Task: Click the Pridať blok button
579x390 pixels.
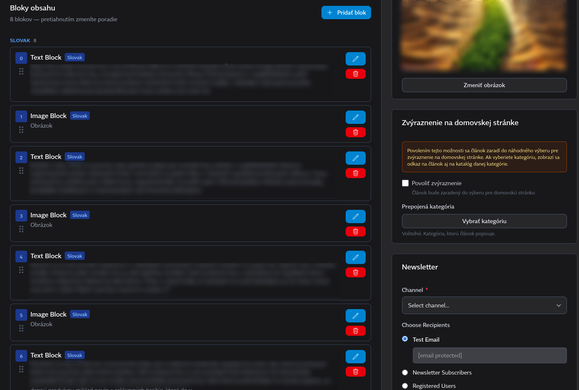Action: tap(346, 13)
